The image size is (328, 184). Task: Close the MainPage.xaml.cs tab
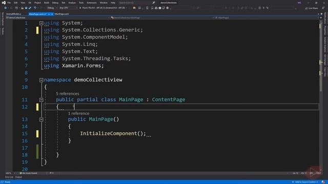[52, 14]
